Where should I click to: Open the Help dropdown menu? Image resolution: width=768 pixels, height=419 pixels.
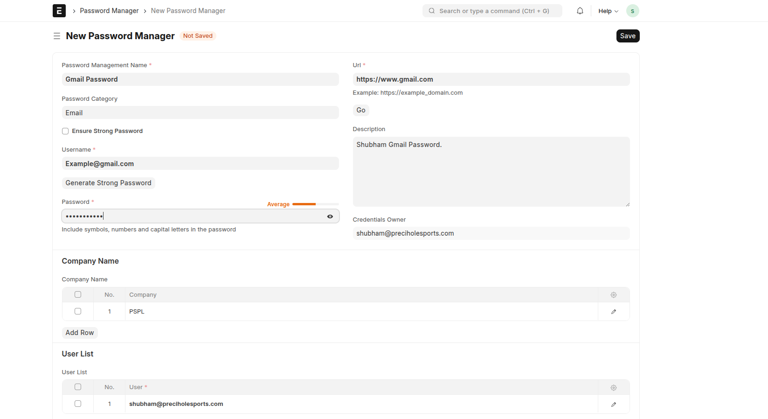608,11
